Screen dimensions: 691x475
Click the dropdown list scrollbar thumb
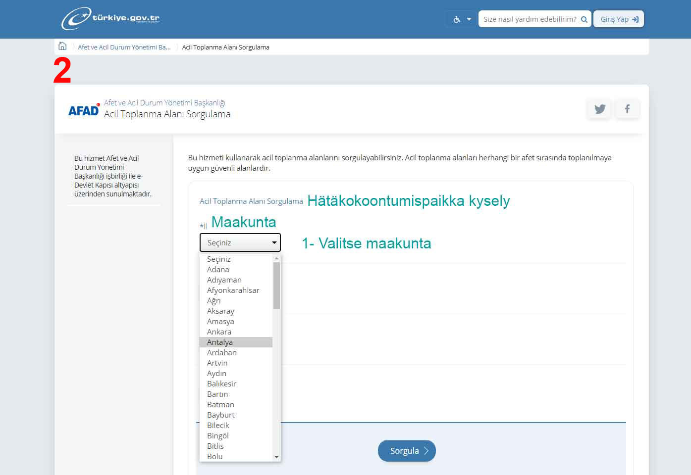(276, 285)
